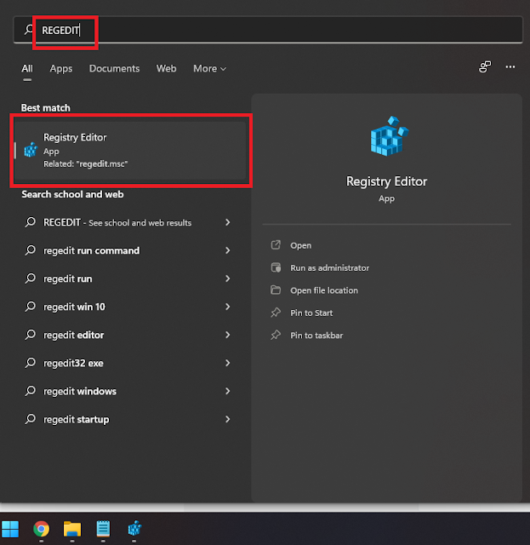The height and width of the screenshot is (545, 530).
Task: Expand arrow next to regedit startup
Action: tap(227, 420)
